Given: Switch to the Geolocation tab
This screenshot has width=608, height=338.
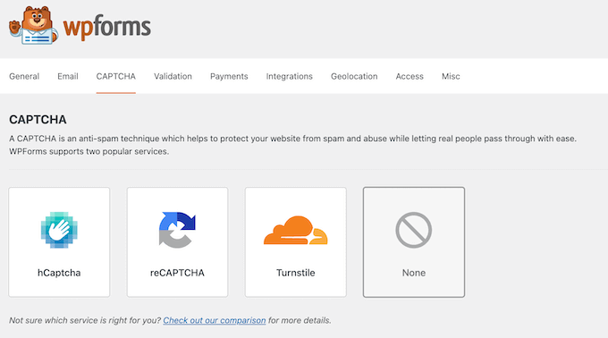Looking at the screenshot, I should coord(354,76).
